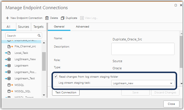Screen dimensions: 184x110
Task: Click the search magnifier icon
Action: coord(39,36)
